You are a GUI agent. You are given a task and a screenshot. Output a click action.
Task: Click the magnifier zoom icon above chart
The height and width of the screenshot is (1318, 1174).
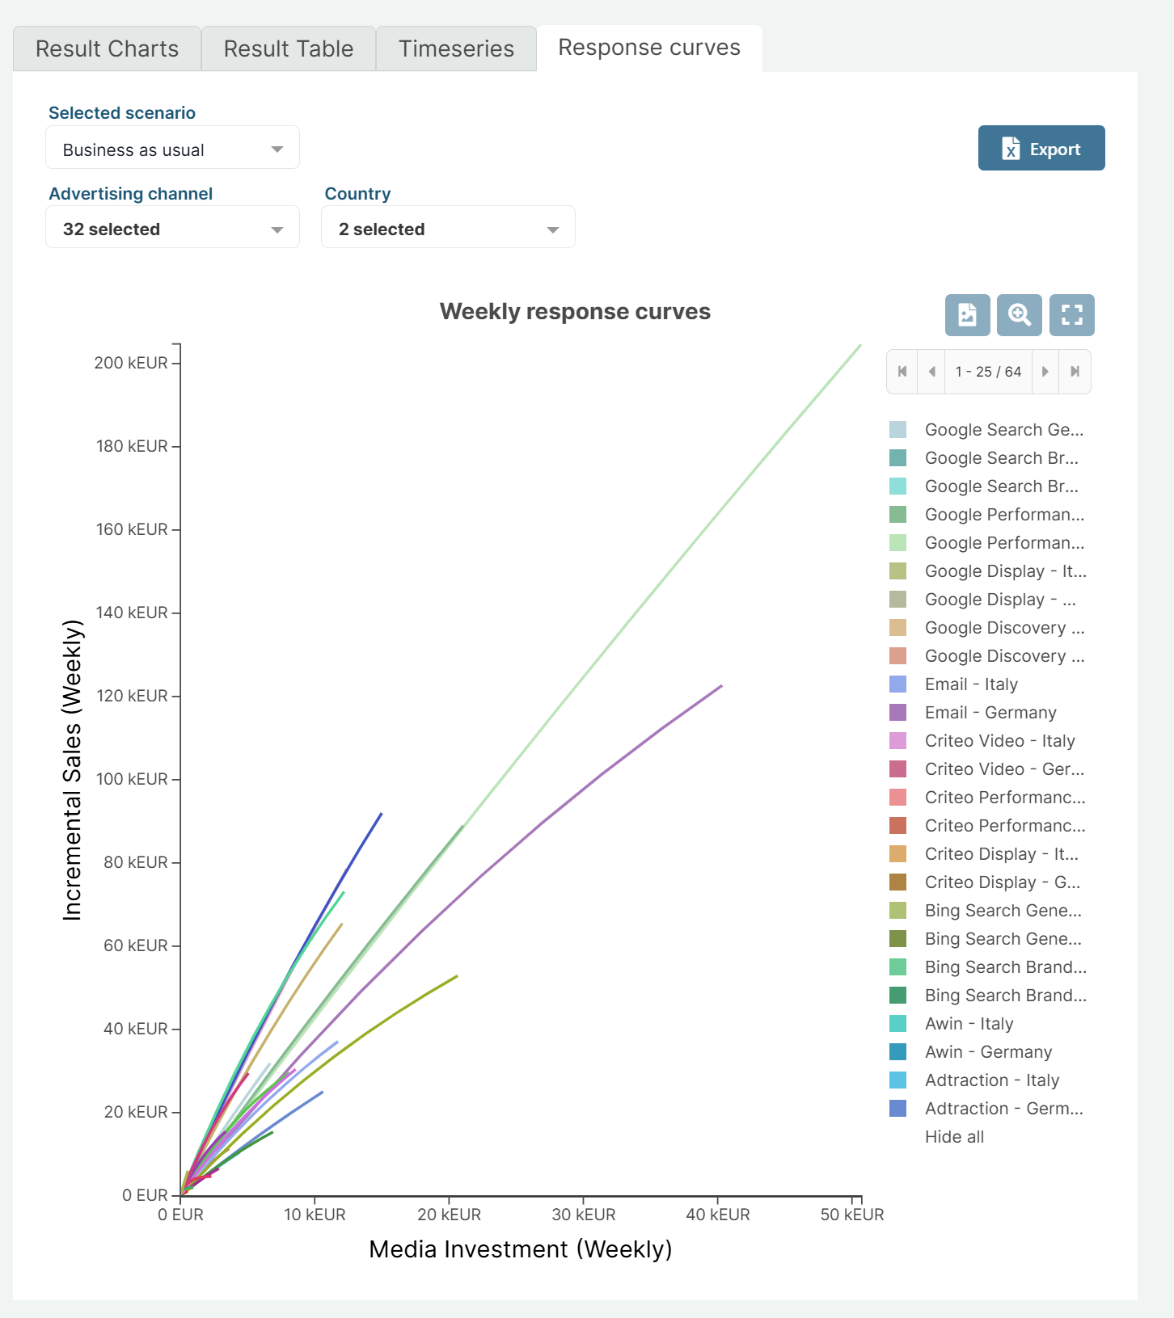[1019, 314]
